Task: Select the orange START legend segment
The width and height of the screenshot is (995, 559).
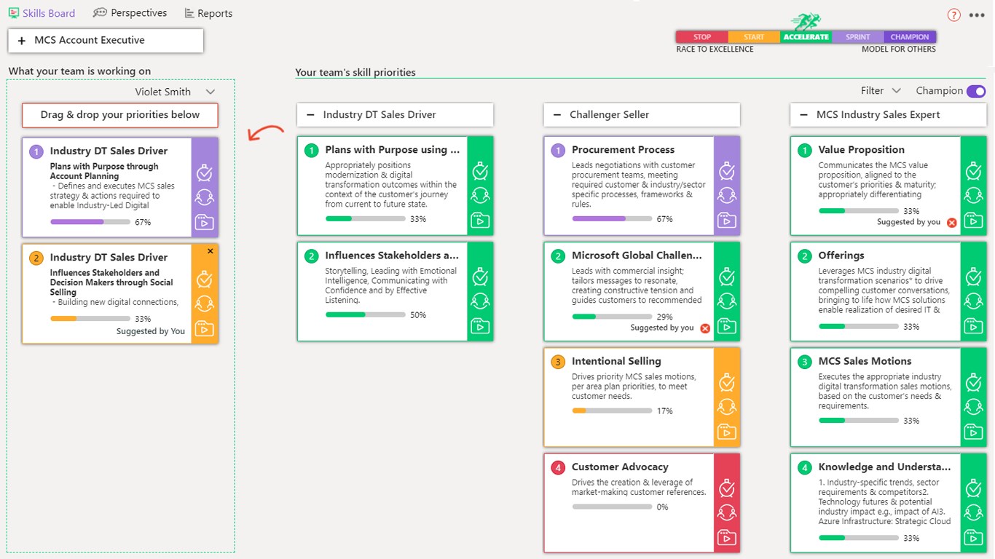Action: [754, 37]
